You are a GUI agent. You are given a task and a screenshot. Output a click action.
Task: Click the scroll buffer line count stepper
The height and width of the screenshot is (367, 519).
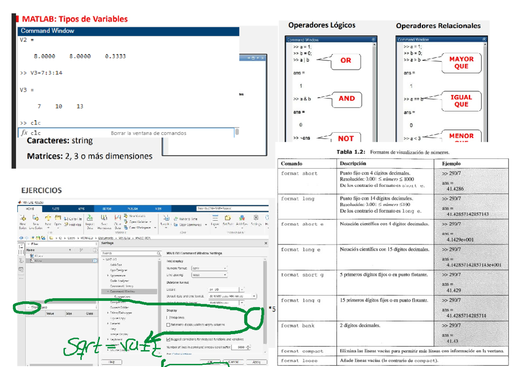248,347
